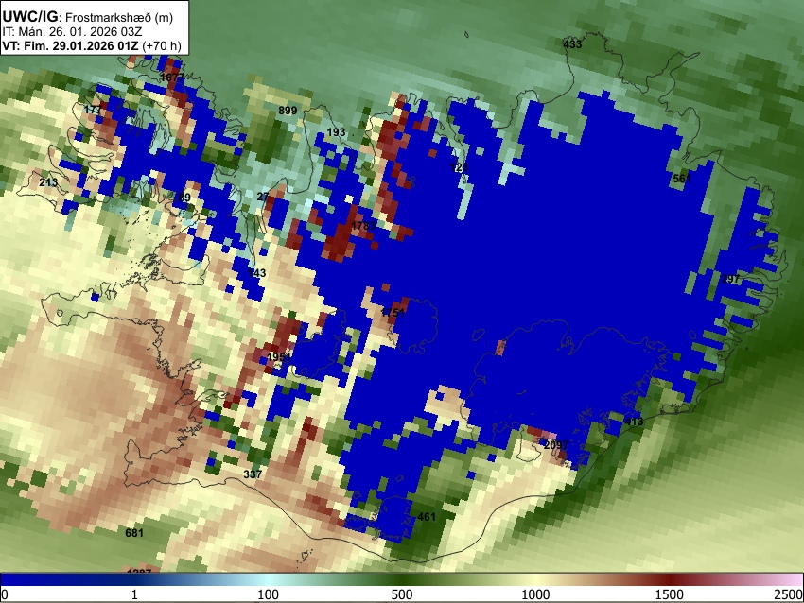
Task: Click the 433 value near the north coast
Action: [572, 44]
